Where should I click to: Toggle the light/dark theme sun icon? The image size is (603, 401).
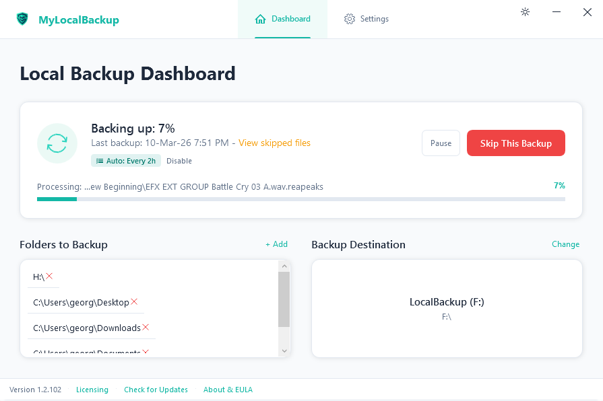[x=526, y=12]
